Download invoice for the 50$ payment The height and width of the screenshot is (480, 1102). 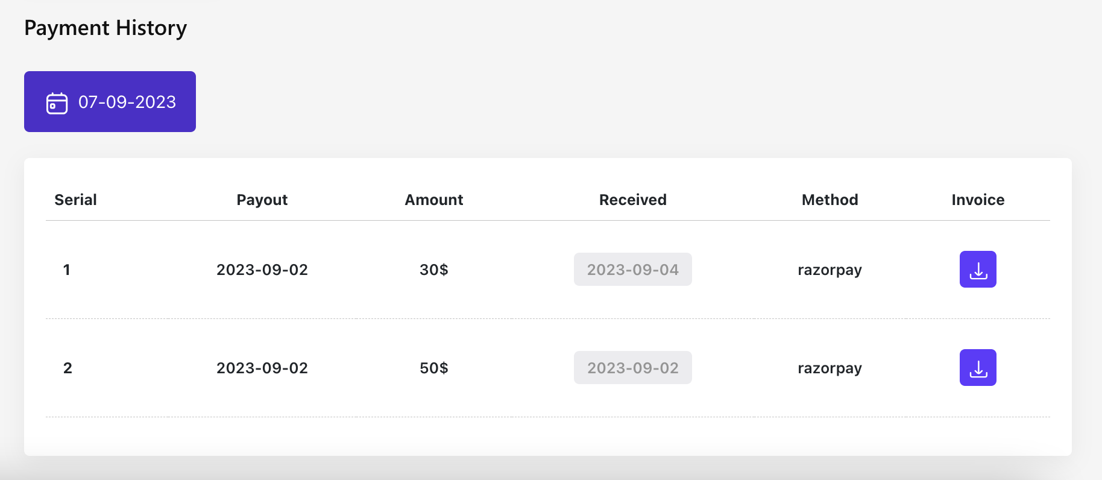(x=977, y=368)
